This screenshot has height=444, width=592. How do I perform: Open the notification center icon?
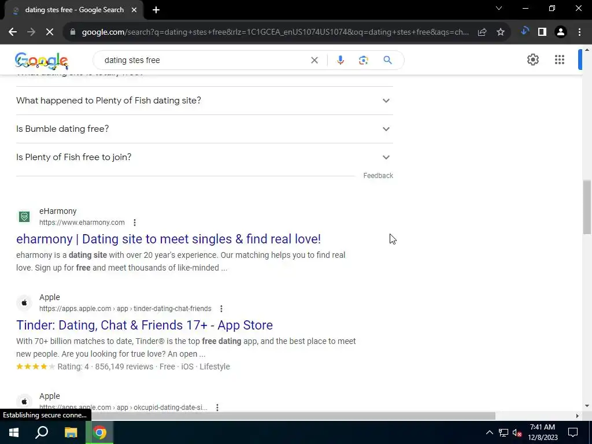click(x=573, y=432)
